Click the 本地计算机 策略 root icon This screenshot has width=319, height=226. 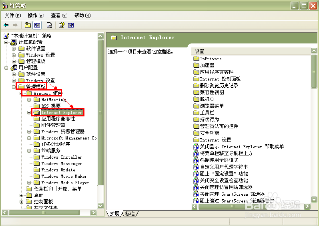(x=6, y=36)
